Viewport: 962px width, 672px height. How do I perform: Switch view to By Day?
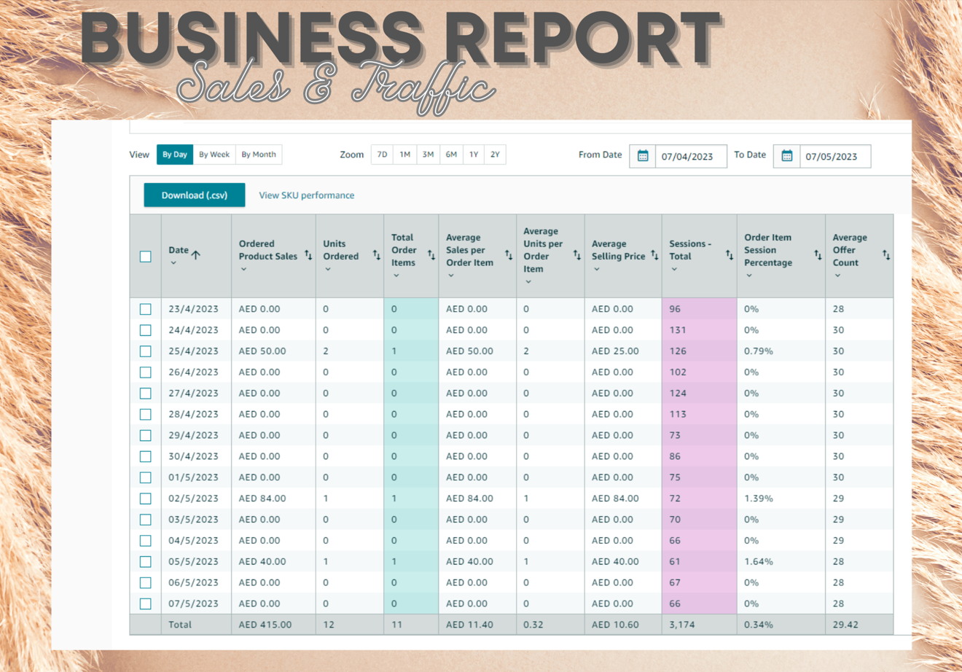tap(175, 155)
